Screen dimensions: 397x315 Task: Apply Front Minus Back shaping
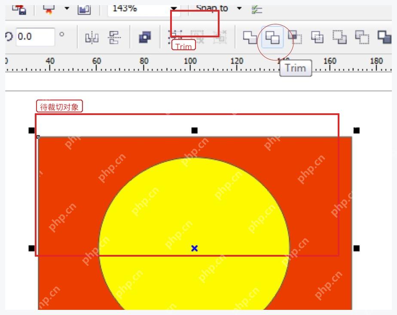click(x=339, y=37)
